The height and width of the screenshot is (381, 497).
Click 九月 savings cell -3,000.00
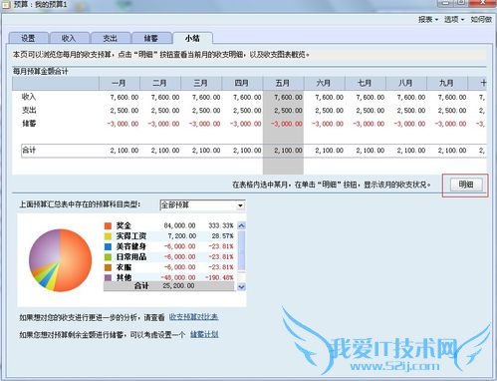(x=451, y=124)
